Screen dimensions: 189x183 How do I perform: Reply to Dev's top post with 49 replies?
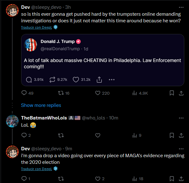pyautogui.click(x=24, y=93)
